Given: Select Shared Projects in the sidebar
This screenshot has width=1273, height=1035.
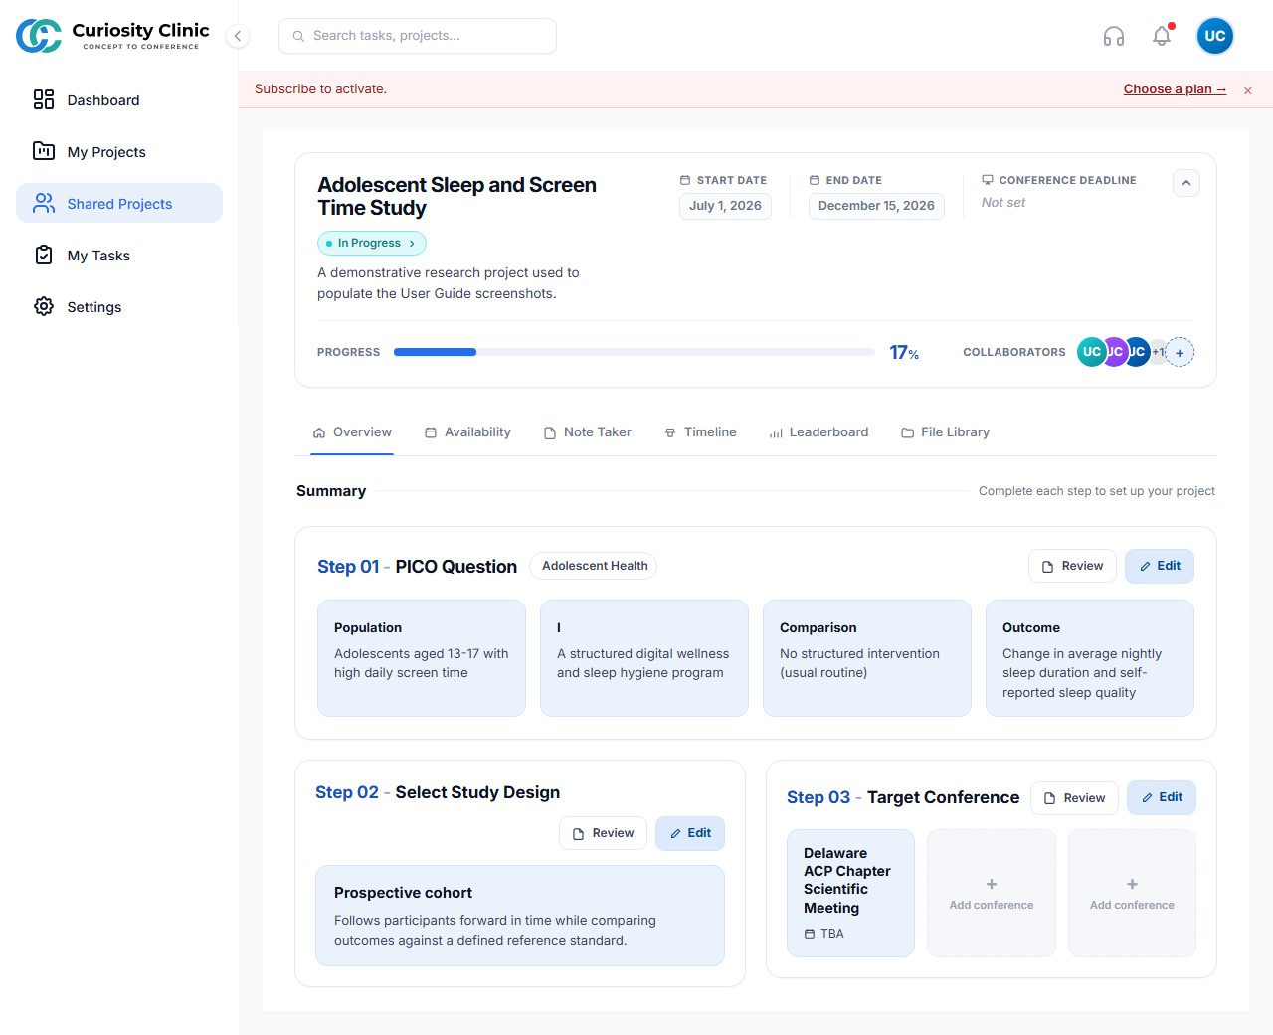Looking at the screenshot, I should click(119, 204).
